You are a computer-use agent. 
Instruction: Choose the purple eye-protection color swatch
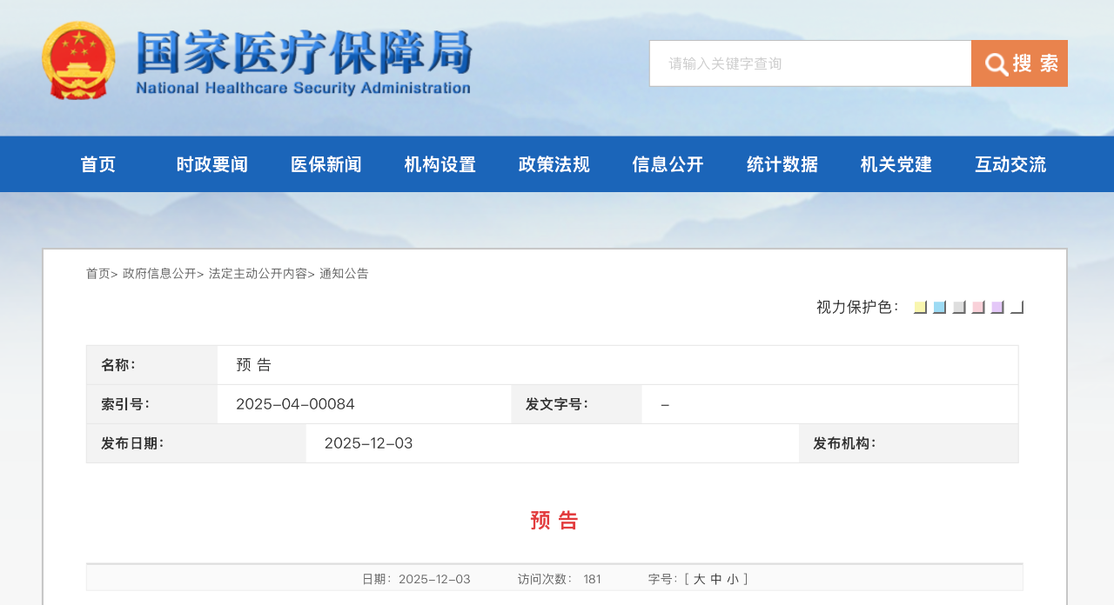tap(997, 307)
